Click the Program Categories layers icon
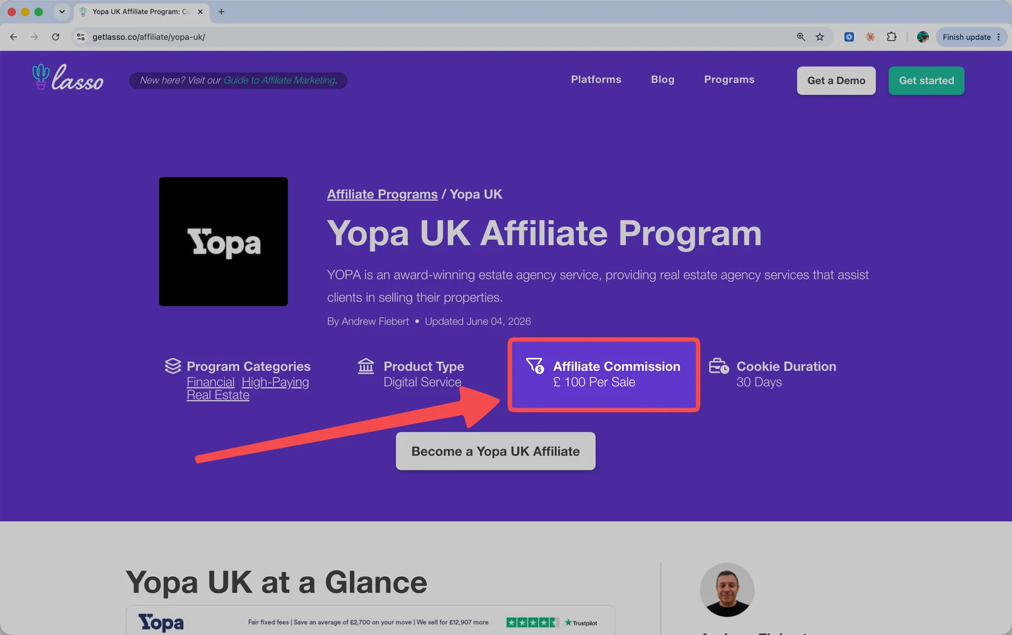Screen dimensions: 1012x635 (173, 366)
